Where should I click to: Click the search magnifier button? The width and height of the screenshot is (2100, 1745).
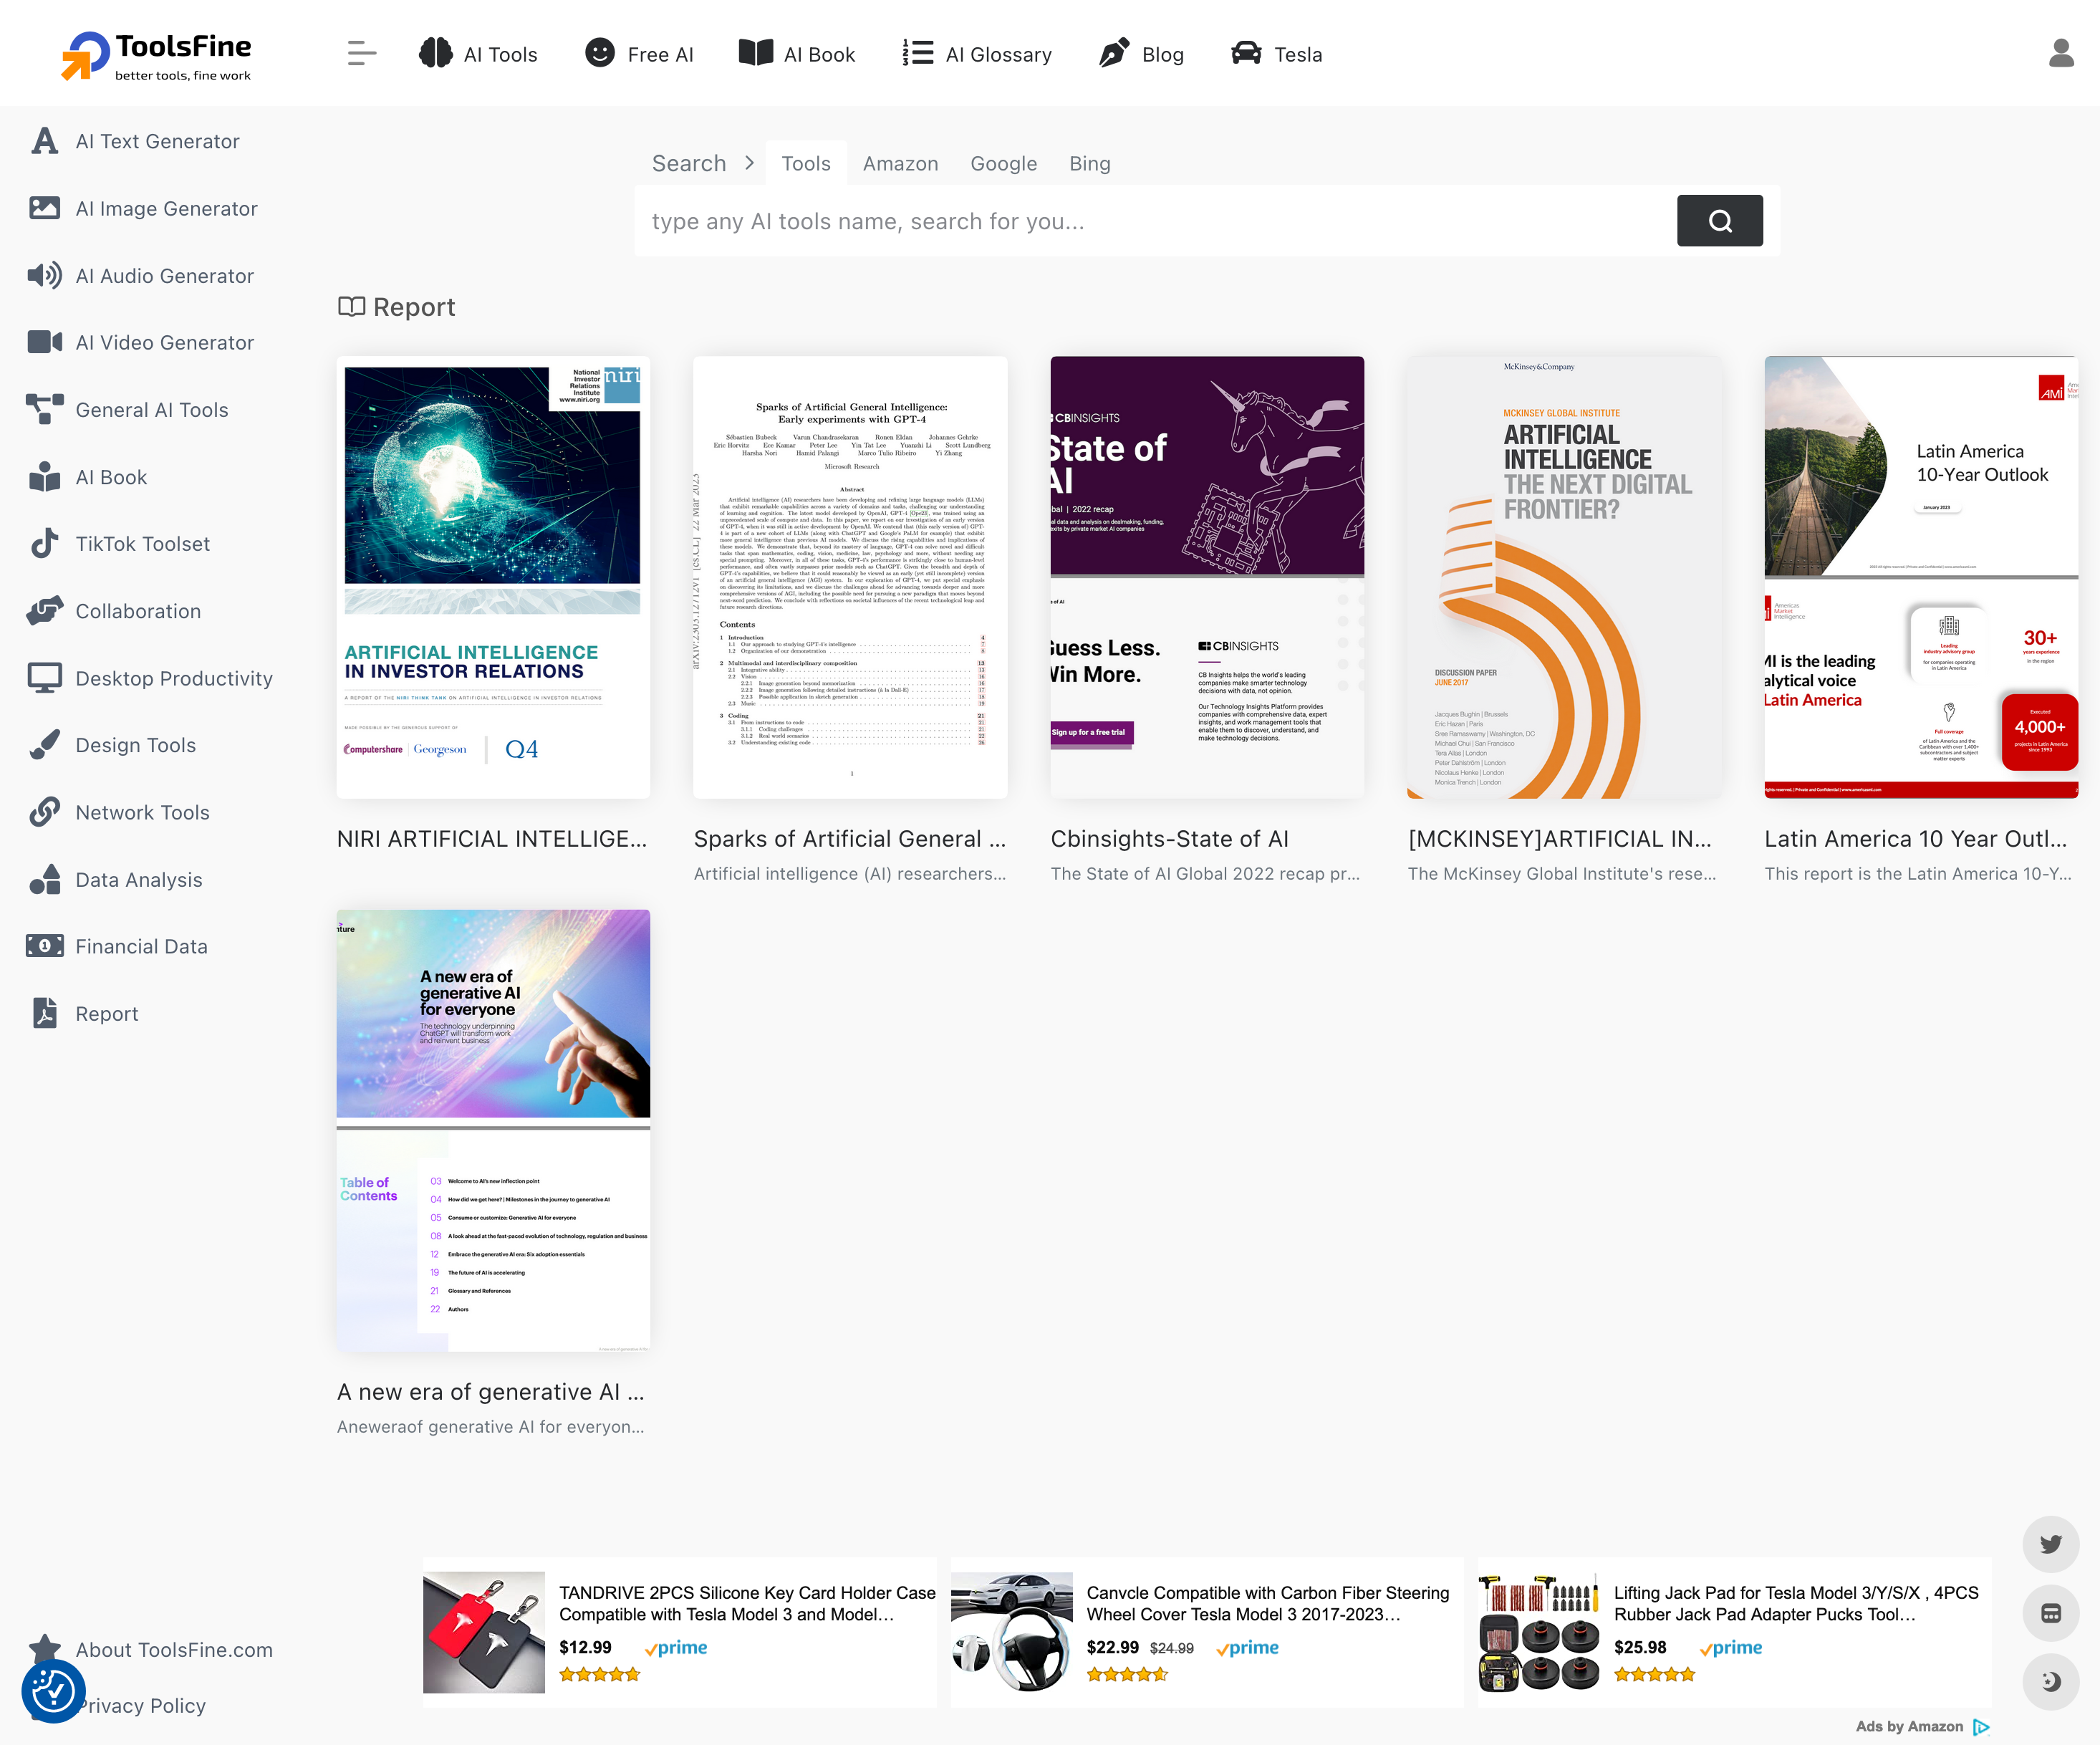pos(1719,221)
